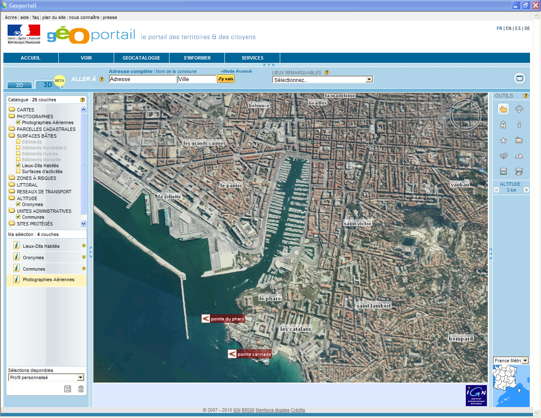541x418 pixels.
Task: Click the fullscreen map toggle icon
Action: (x=519, y=79)
